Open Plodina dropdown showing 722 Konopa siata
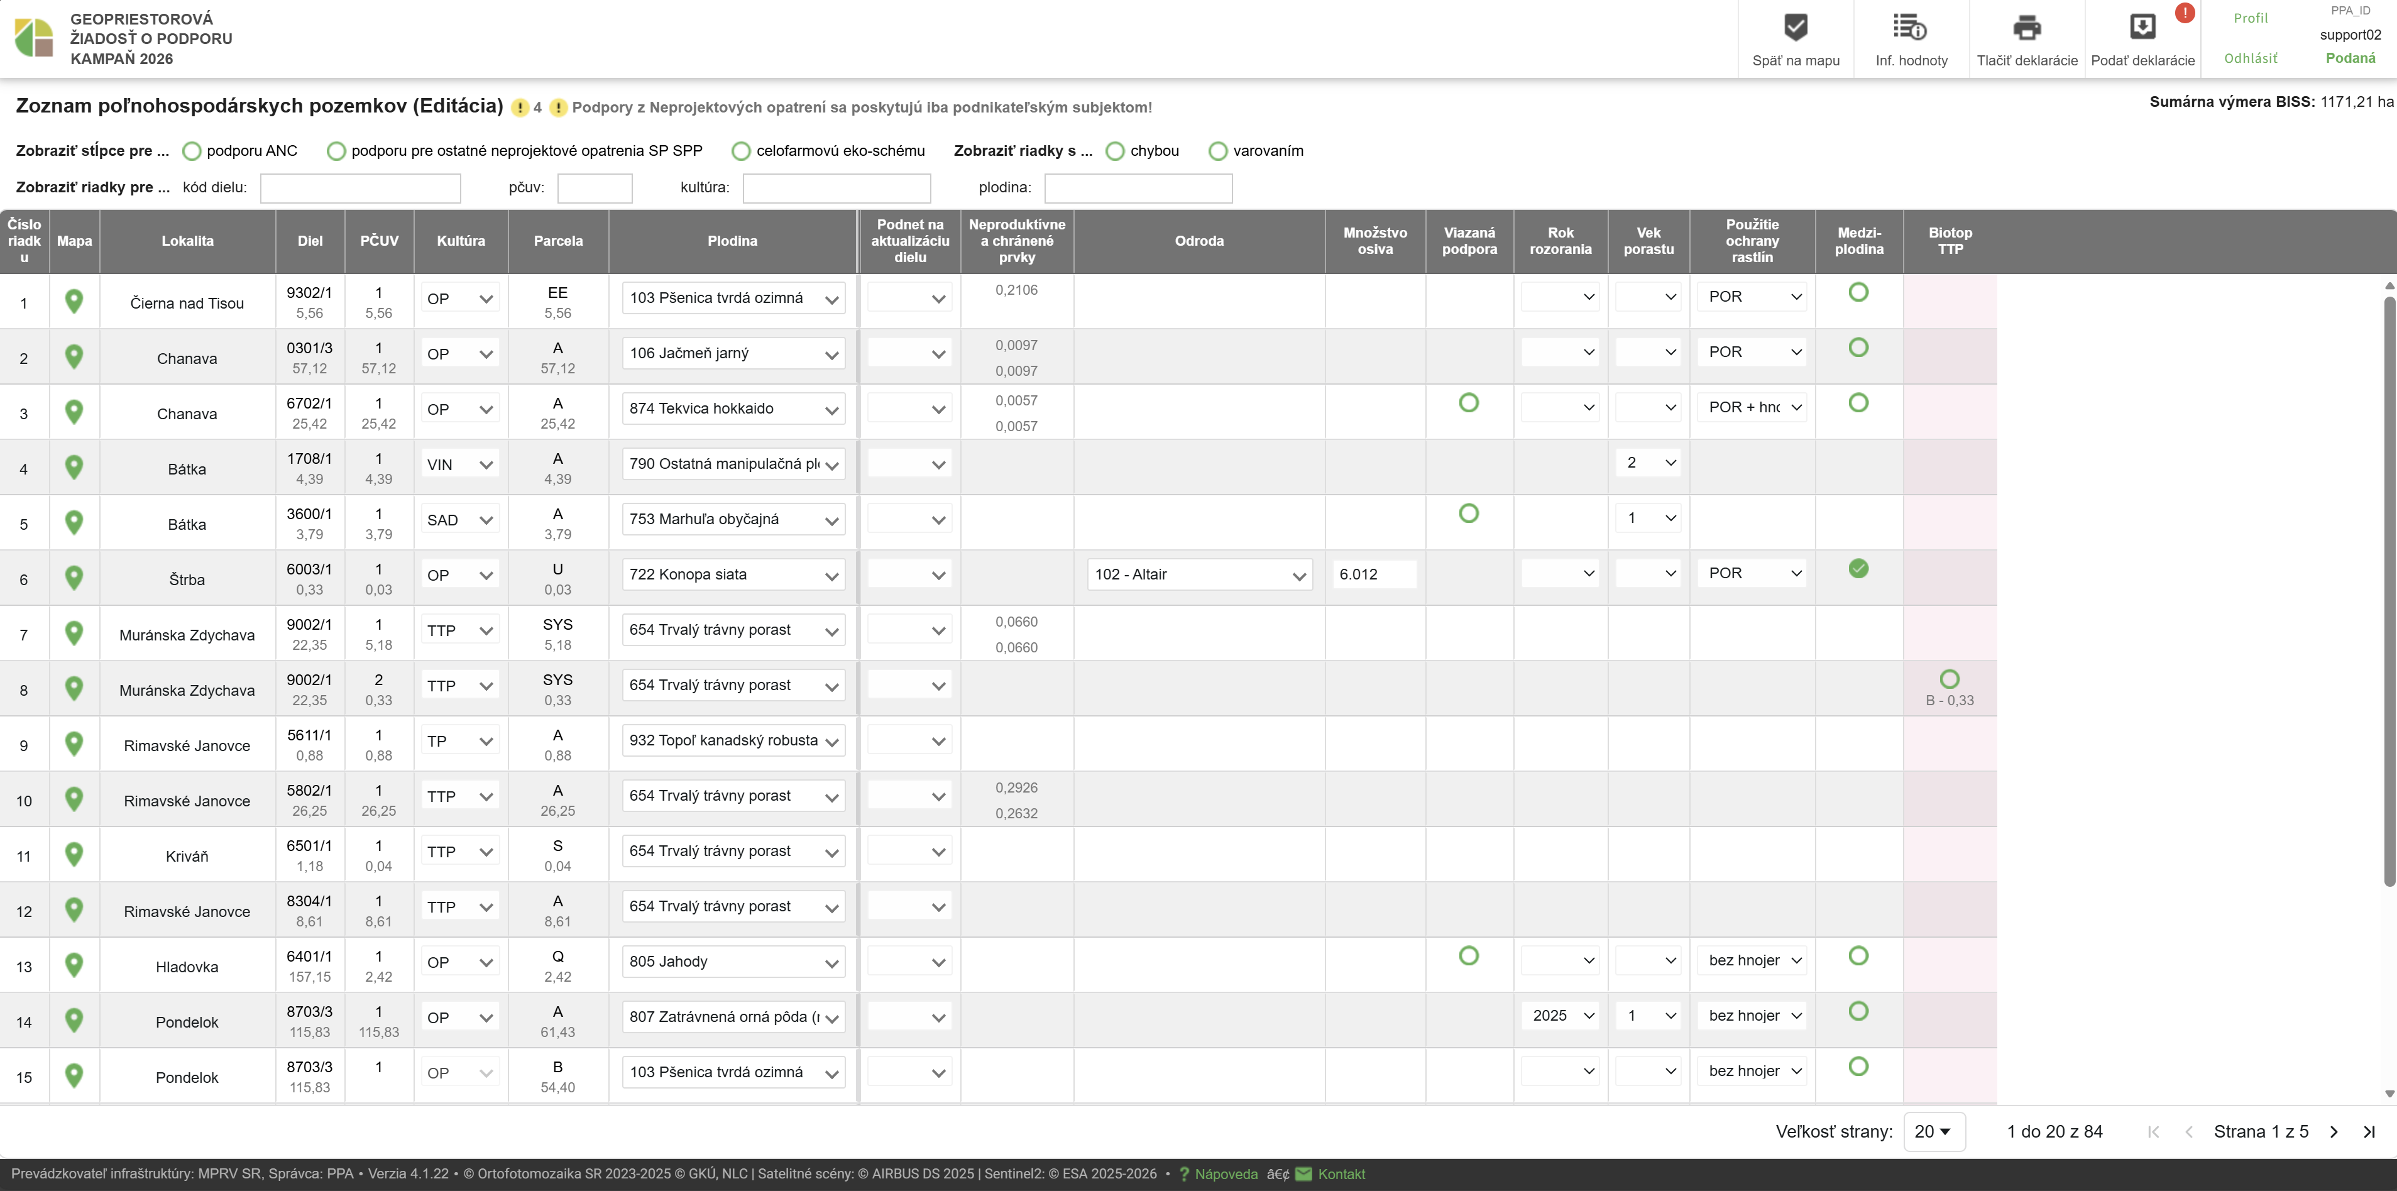Image resolution: width=2397 pixels, height=1191 pixels. (733, 575)
